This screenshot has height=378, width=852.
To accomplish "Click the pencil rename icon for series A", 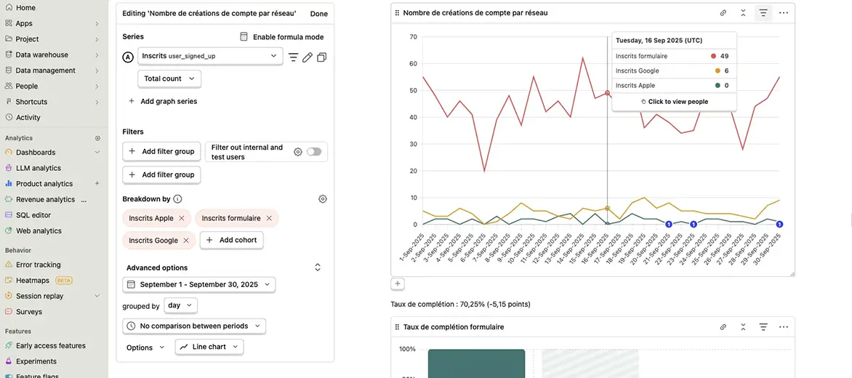I will [308, 57].
